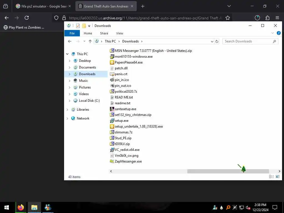
Task: Open a new Firefox tab
Action: click(143, 6)
